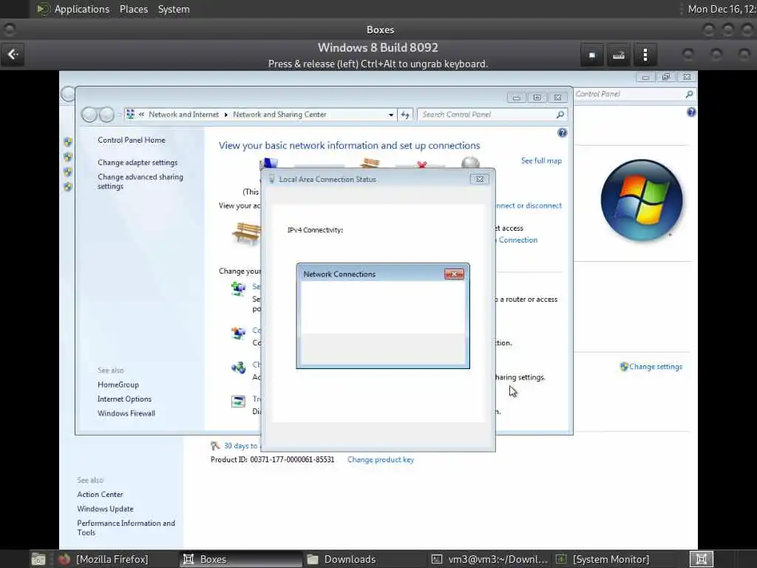
Task: Click See full map link
Action: (x=541, y=160)
